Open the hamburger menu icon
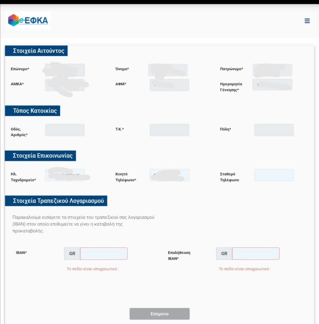 click(x=307, y=21)
